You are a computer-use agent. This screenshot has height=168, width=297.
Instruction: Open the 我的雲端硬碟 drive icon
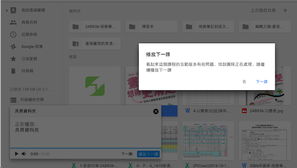[x=13, y=10]
